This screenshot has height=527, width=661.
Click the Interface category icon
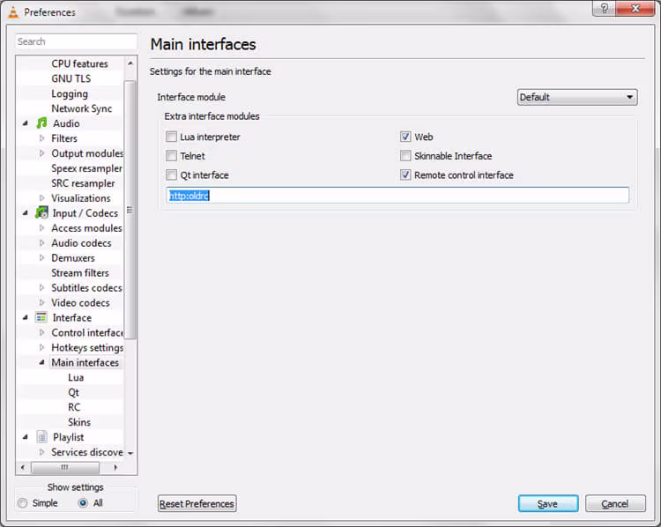41,317
